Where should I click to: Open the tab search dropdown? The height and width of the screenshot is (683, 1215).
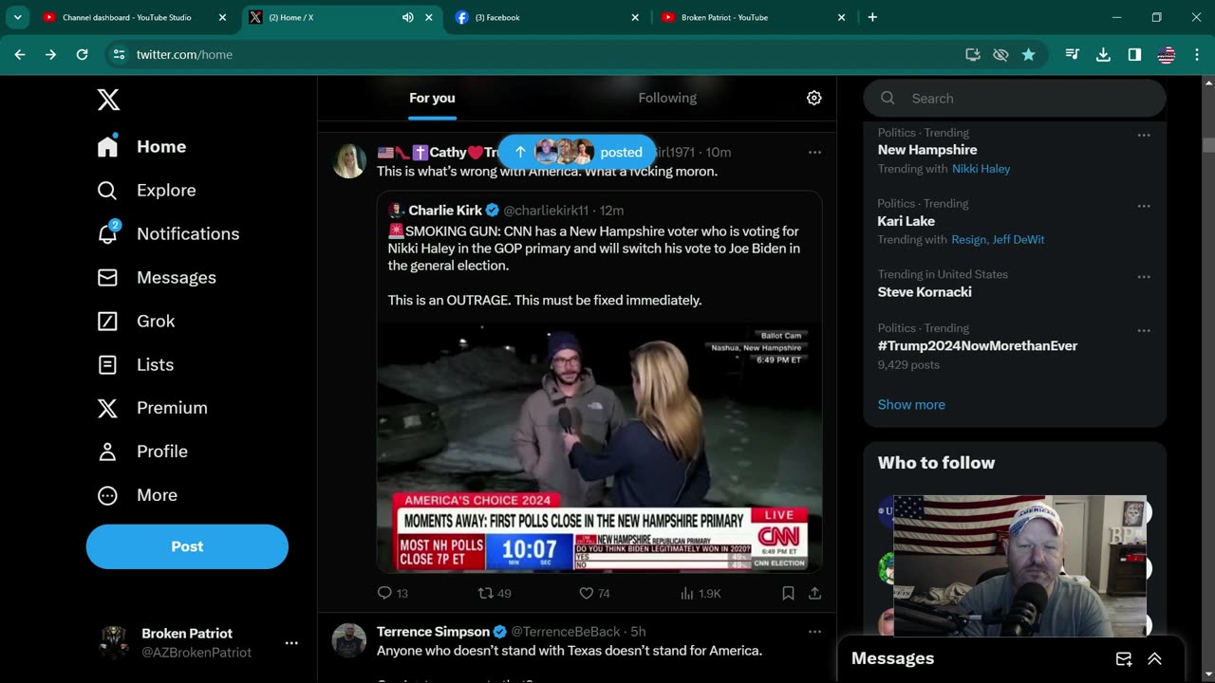pyautogui.click(x=17, y=17)
